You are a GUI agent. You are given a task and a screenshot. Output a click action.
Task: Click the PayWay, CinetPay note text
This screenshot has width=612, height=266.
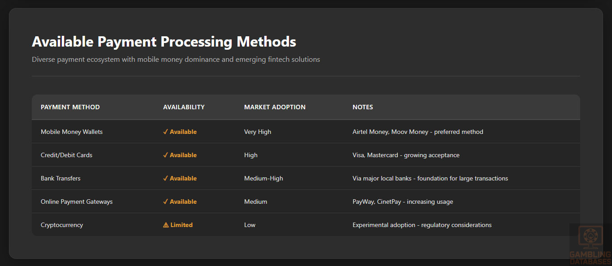[x=402, y=202]
